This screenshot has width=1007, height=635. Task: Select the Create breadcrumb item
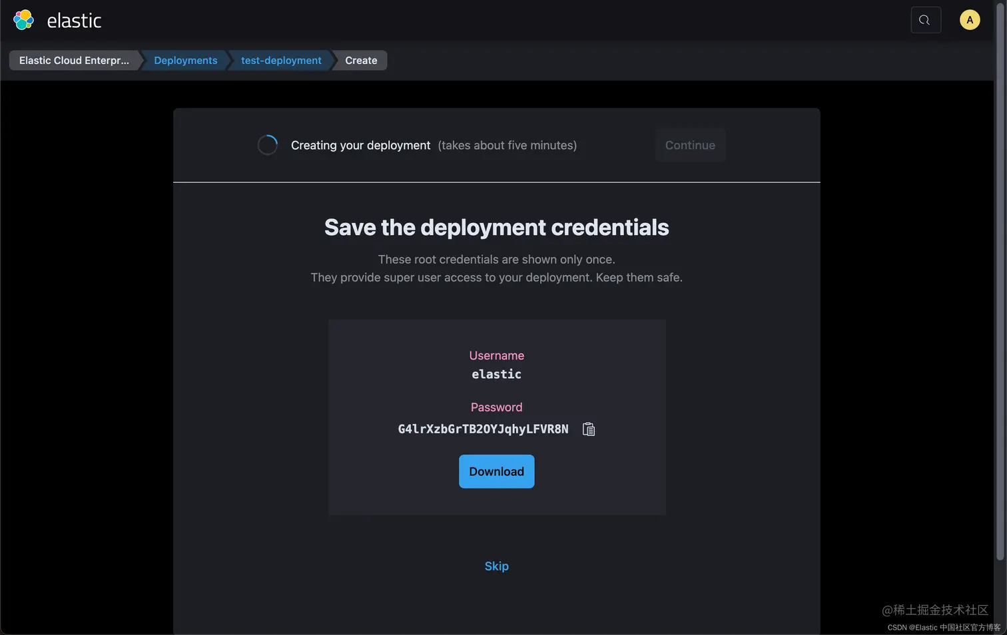pos(361,61)
